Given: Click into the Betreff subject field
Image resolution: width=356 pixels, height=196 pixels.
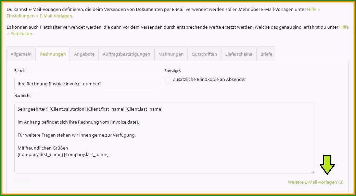Looking at the screenshot, I should point(88,84).
